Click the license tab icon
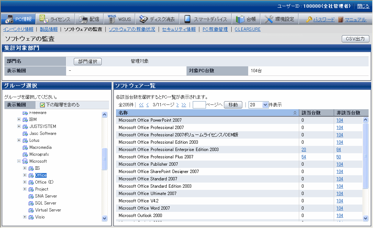The width and height of the screenshot is (373, 228). click(x=44, y=19)
